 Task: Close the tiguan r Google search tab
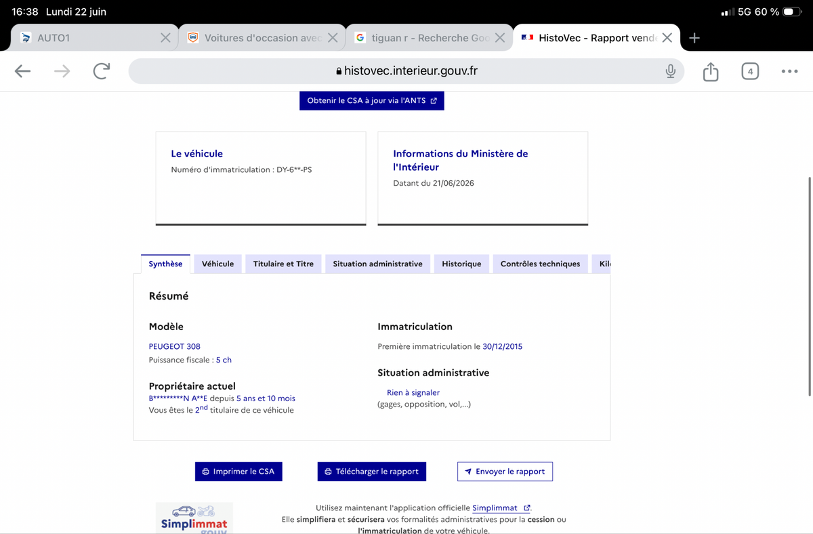point(500,38)
